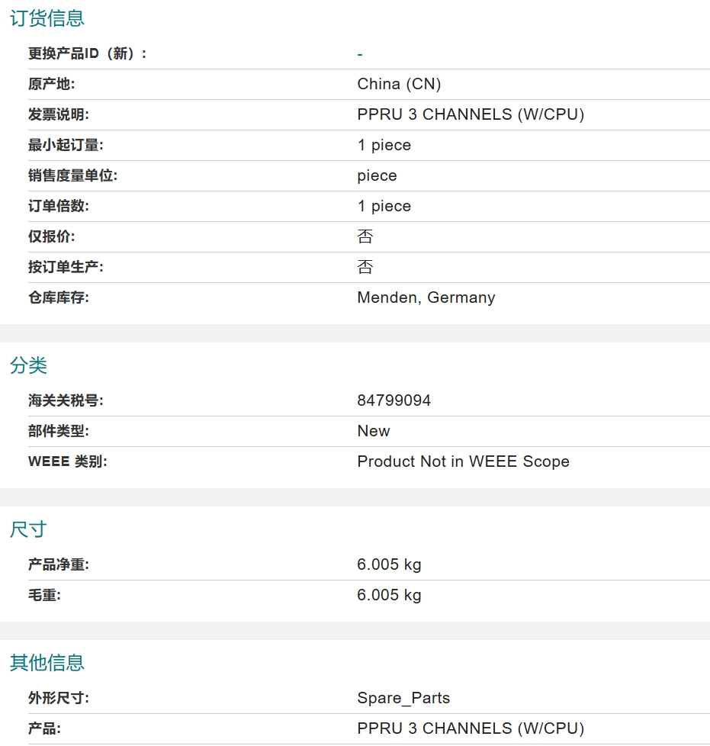Select the 其他信息 section heading
710x746 pixels.
click(47, 663)
